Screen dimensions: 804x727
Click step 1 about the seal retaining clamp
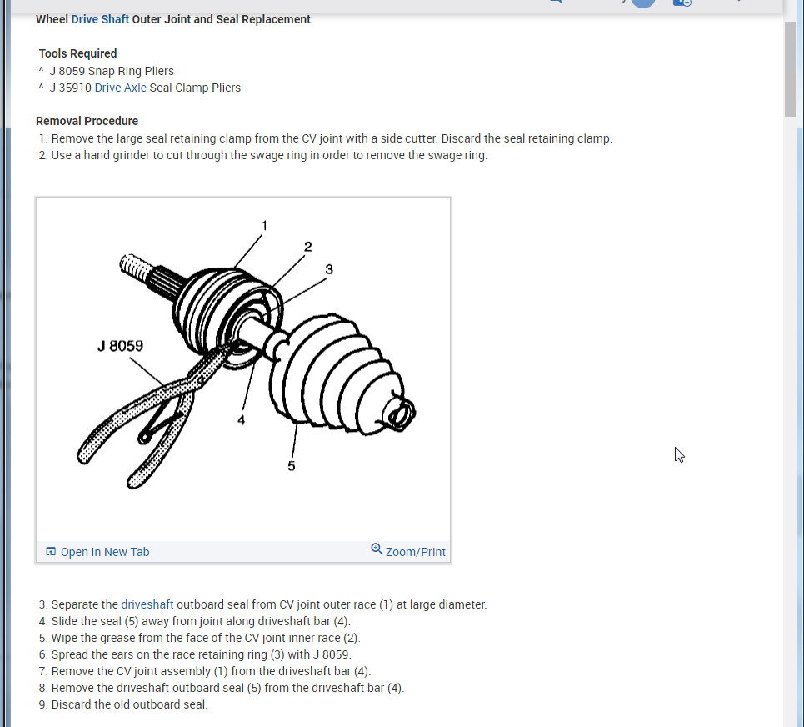326,138
